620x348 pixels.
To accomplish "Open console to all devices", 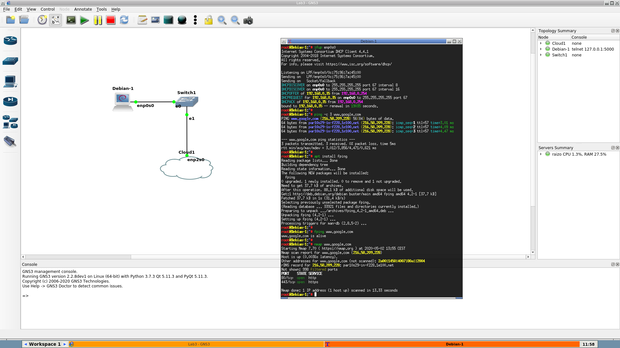I will [71, 20].
